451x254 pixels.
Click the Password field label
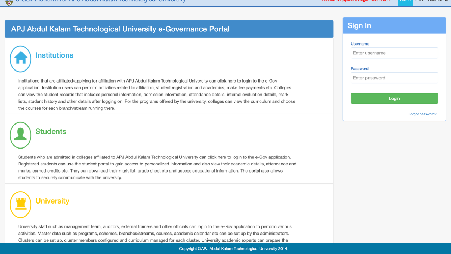pos(359,69)
